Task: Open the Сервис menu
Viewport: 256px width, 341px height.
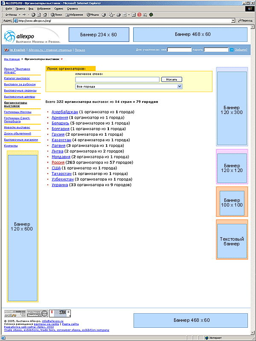Action: [59, 9]
